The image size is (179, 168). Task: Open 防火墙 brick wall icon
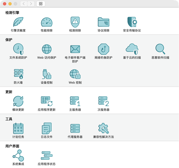pyautogui.click(x=18, y=74)
